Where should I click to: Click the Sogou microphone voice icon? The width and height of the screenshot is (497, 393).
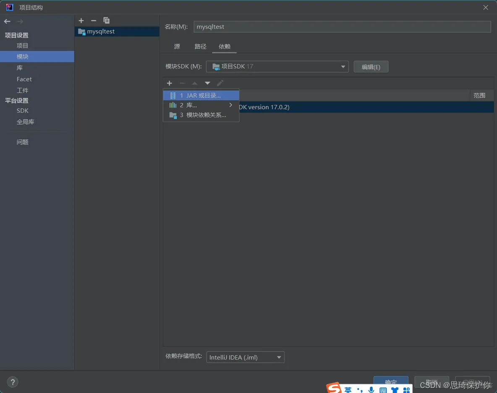click(371, 390)
